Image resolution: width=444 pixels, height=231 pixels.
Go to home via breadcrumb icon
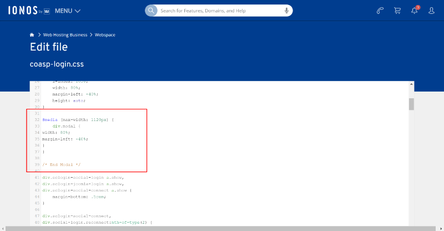(x=32, y=35)
